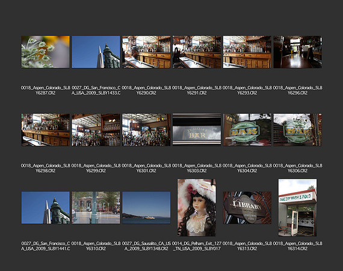
Task: Click filename 0018_Aspen_Colorado_5L8Y6287.CR2
Action: coord(46,90)
